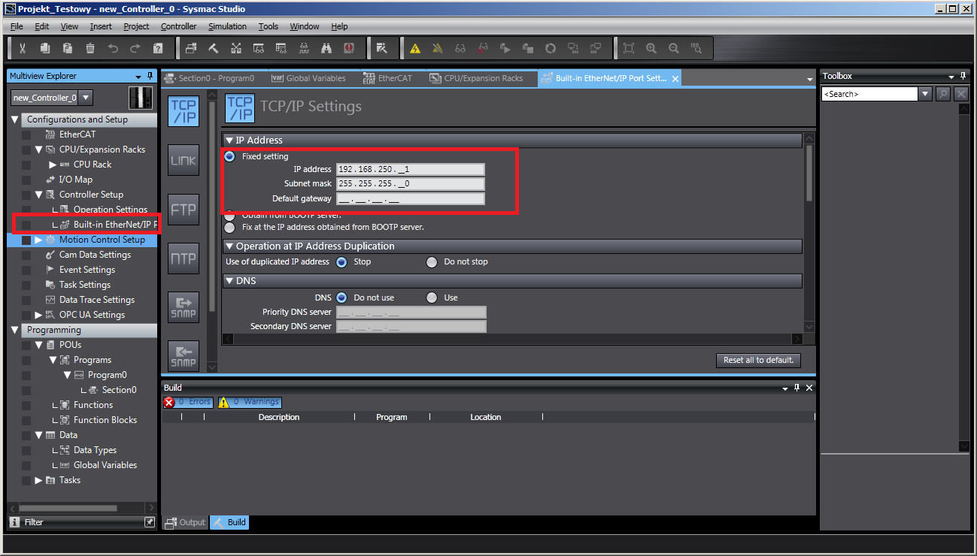Image resolution: width=977 pixels, height=556 pixels.
Task: Expand the Motion Control Setup tree node
Action: [x=39, y=240]
